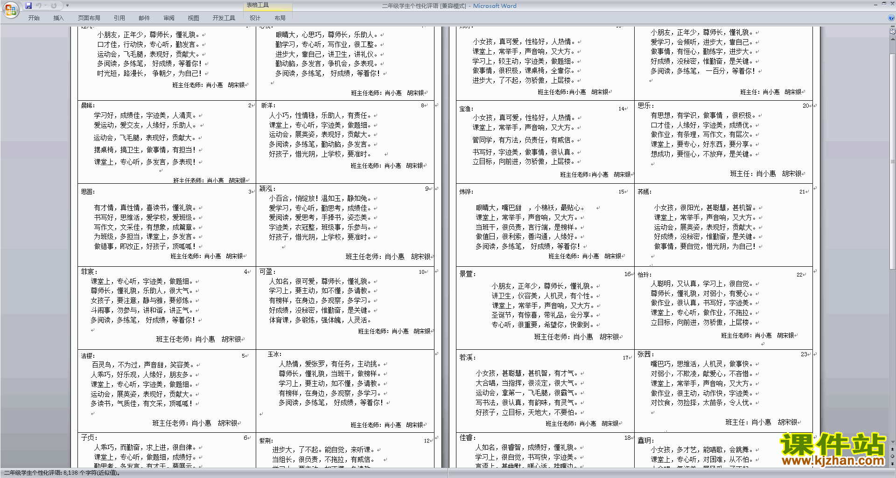Click the line 人聪明，又认真，学习上，很自觉。
896x478 pixels.
click(x=702, y=284)
